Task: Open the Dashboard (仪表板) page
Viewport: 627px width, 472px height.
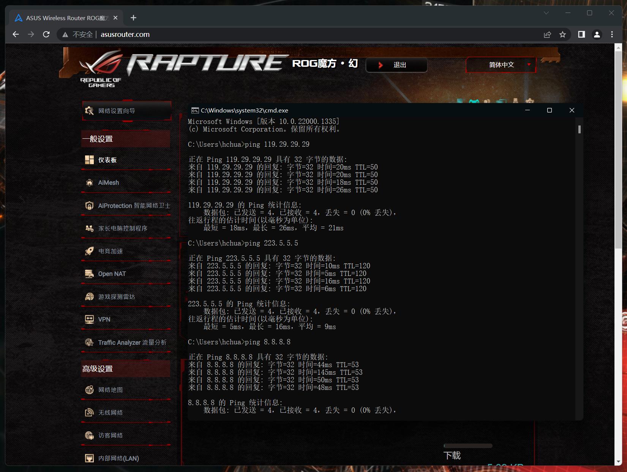Action: [x=107, y=160]
